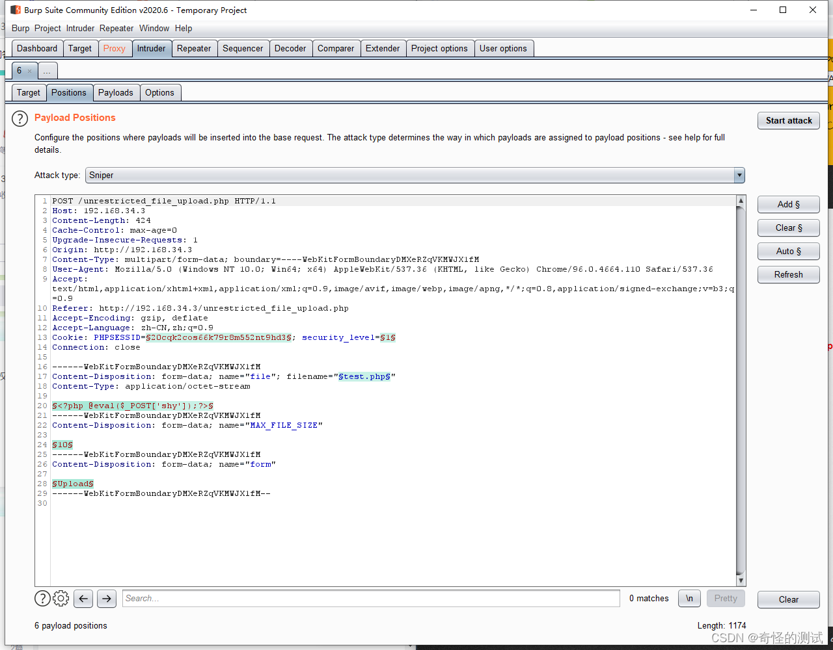The height and width of the screenshot is (650, 833).
Task: Open the Intruder menu
Action: [80, 28]
